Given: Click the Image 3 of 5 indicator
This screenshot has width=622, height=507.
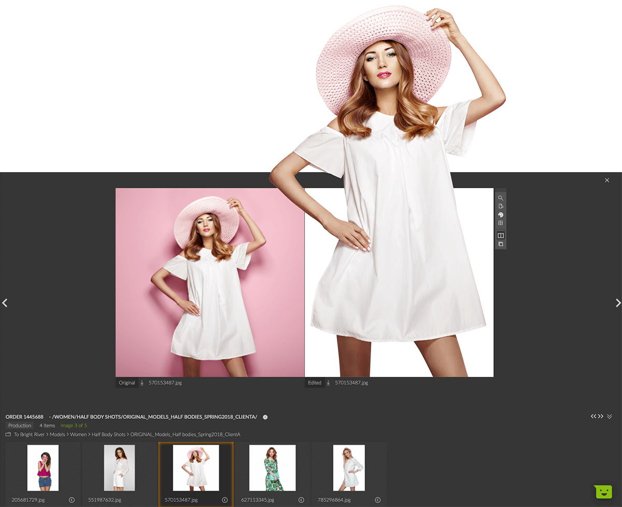Looking at the screenshot, I should pos(74,426).
